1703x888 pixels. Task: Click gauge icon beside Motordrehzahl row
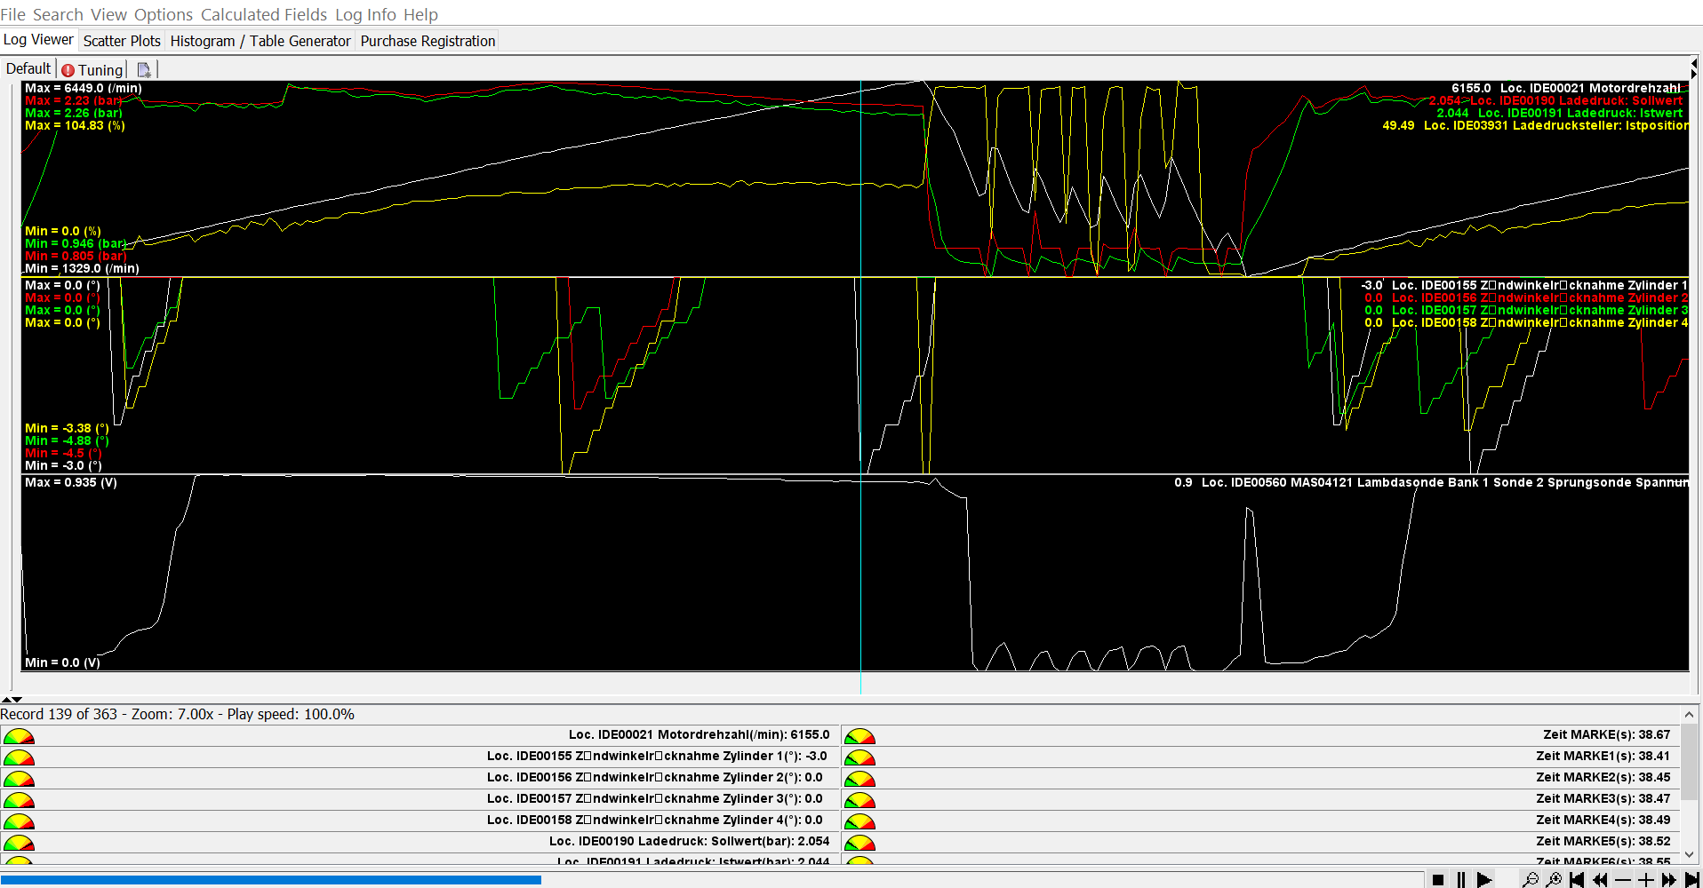pos(19,736)
